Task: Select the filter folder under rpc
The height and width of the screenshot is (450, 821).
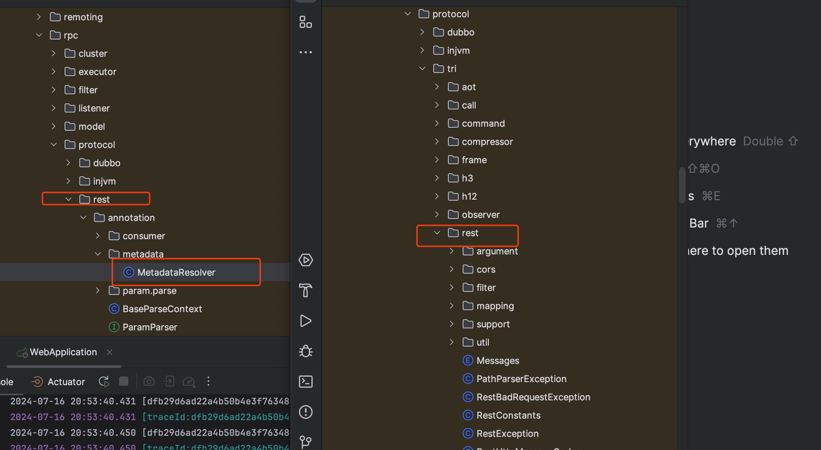Action: point(88,90)
